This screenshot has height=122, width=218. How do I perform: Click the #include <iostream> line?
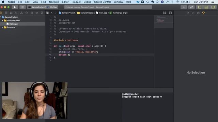(66, 40)
